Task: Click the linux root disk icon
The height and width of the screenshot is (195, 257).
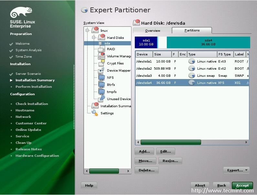Action: [95, 30]
